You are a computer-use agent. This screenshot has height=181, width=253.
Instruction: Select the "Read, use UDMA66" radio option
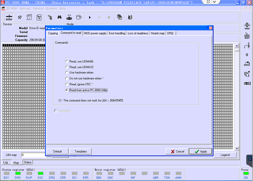coord(67,61)
